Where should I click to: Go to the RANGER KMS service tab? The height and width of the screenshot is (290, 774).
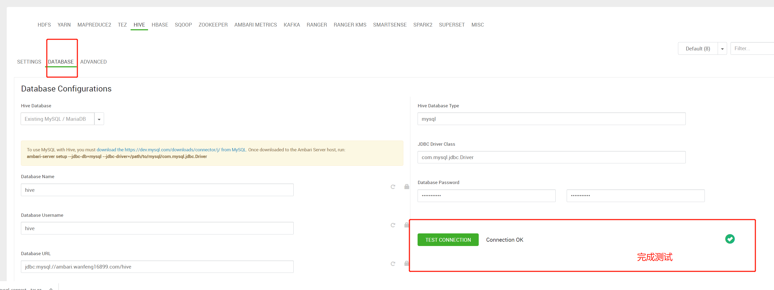point(350,25)
